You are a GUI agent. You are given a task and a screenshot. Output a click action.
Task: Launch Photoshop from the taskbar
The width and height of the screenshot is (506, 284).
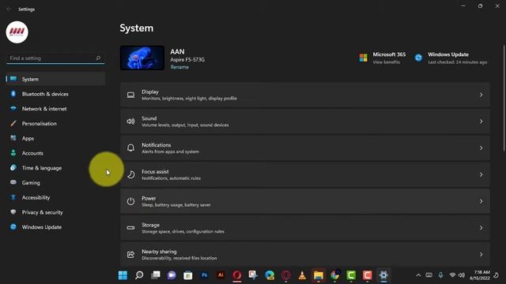204,275
